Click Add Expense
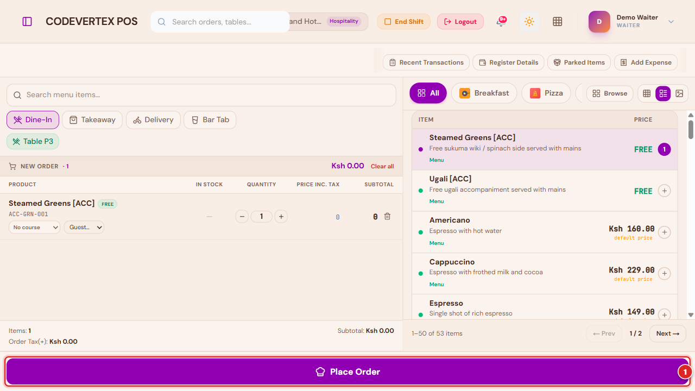 646,62
